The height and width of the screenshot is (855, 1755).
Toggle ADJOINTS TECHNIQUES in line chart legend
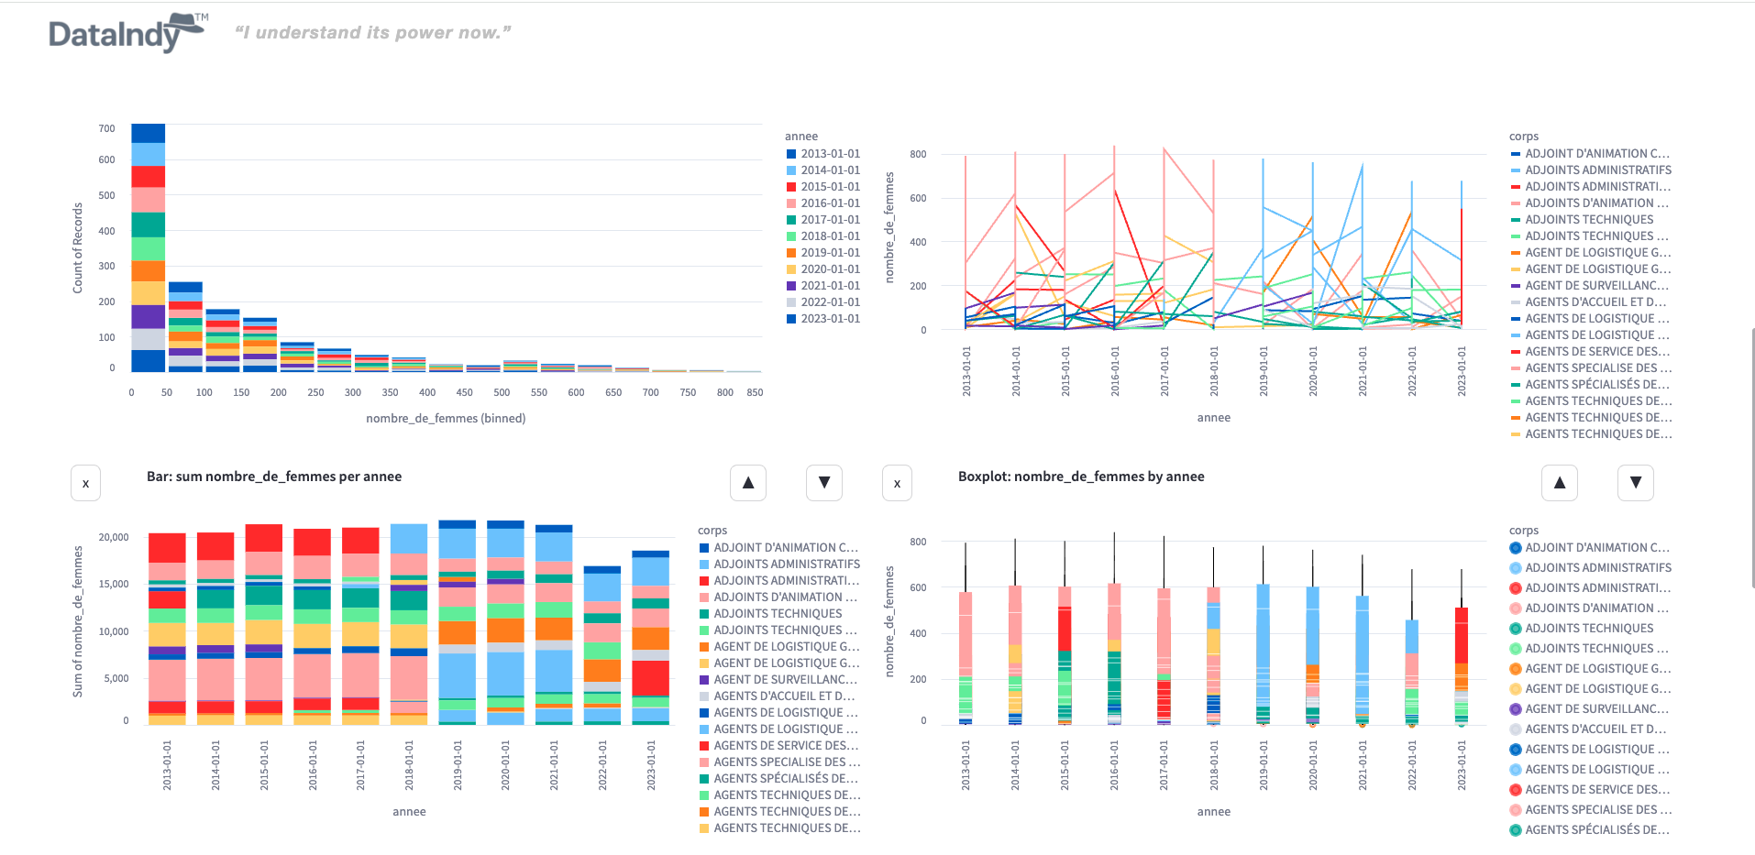click(1588, 220)
